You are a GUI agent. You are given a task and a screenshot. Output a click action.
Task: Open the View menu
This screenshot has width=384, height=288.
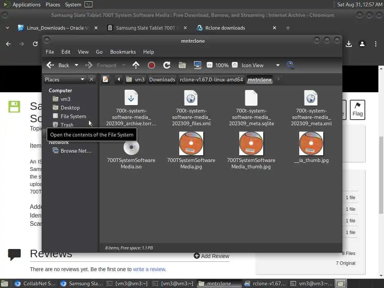[83, 52]
